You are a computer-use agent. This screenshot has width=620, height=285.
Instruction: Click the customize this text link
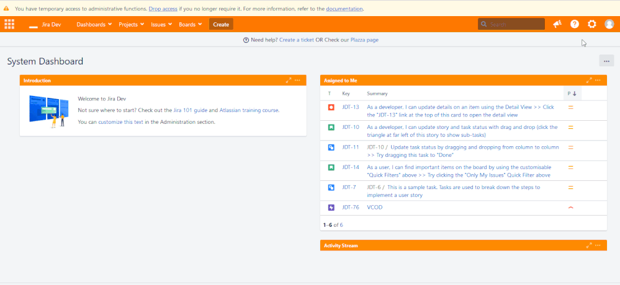(x=120, y=122)
